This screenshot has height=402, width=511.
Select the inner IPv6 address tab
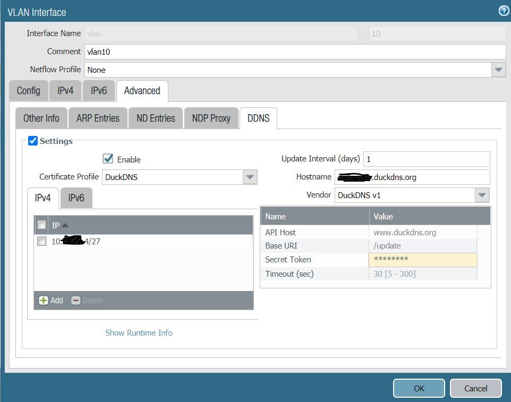(76, 198)
